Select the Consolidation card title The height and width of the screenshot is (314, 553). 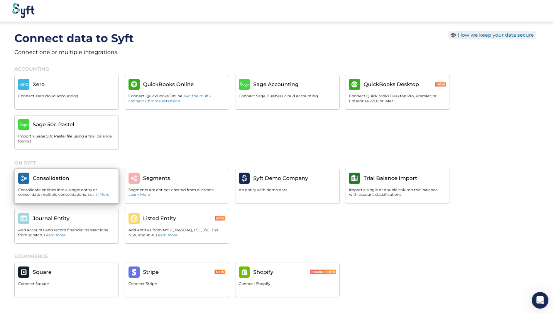(x=51, y=178)
